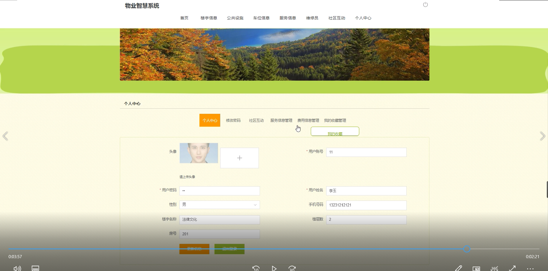This screenshot has height=271, width=548.
Task: Skip forward 30 seconds
Action: (292, 268)
